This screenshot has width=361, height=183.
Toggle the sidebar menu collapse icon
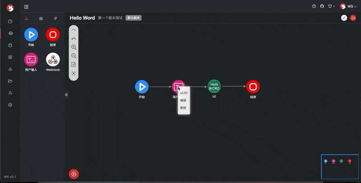point(26,7)
